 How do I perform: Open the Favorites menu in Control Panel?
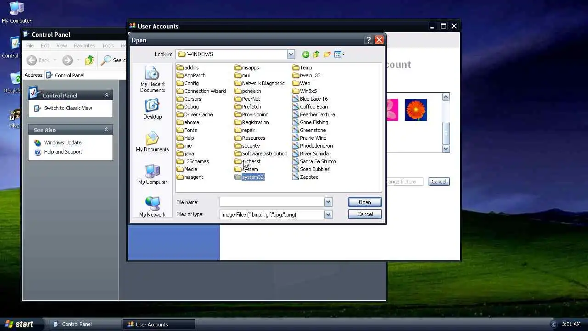(84, 46)
